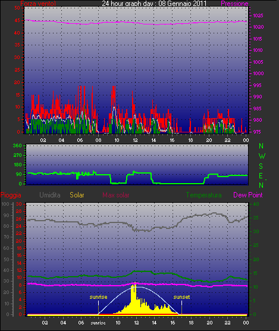The width and height of the screenshot is (279, 331).
Task: Click the Dew Point legend label
Action: [248, 195]
